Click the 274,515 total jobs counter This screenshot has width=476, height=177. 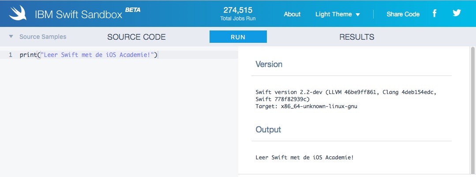pos(237,11)
